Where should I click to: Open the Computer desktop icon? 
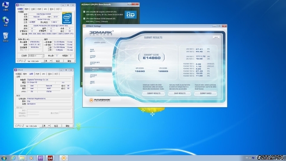coord(5,6)
